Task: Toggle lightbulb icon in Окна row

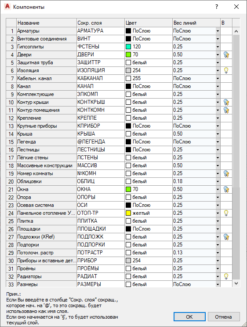Action: (226, 189)
